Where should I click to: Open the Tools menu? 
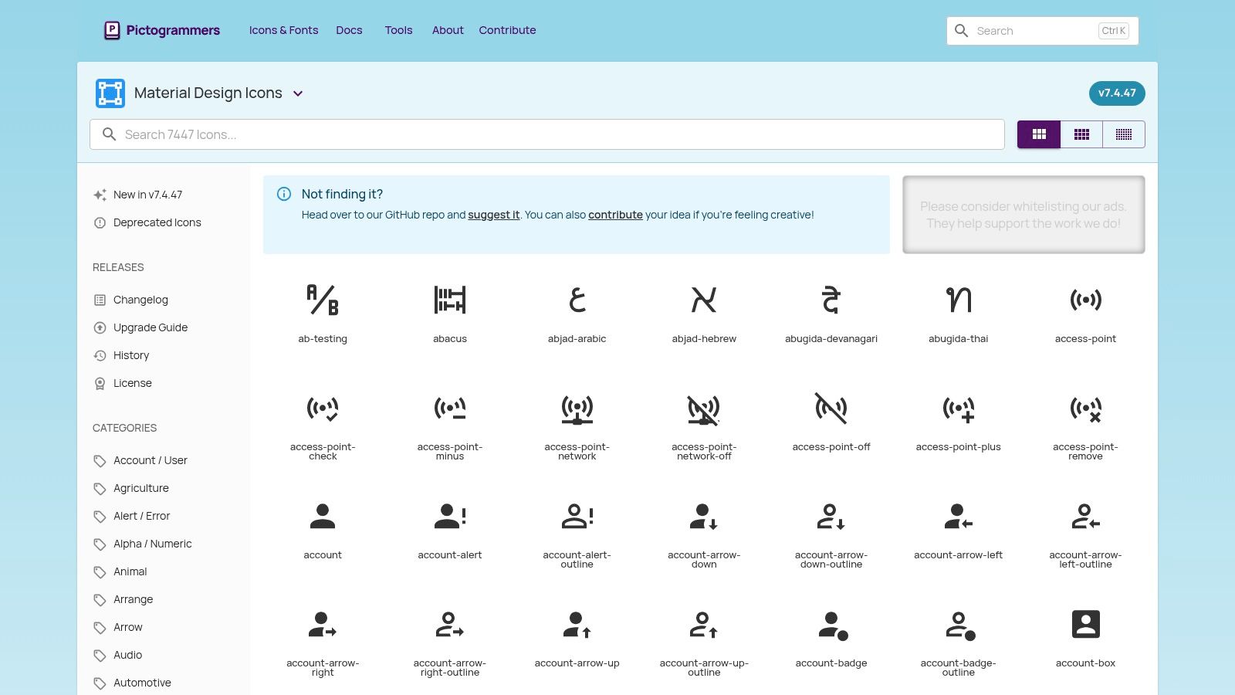point(398,30)
